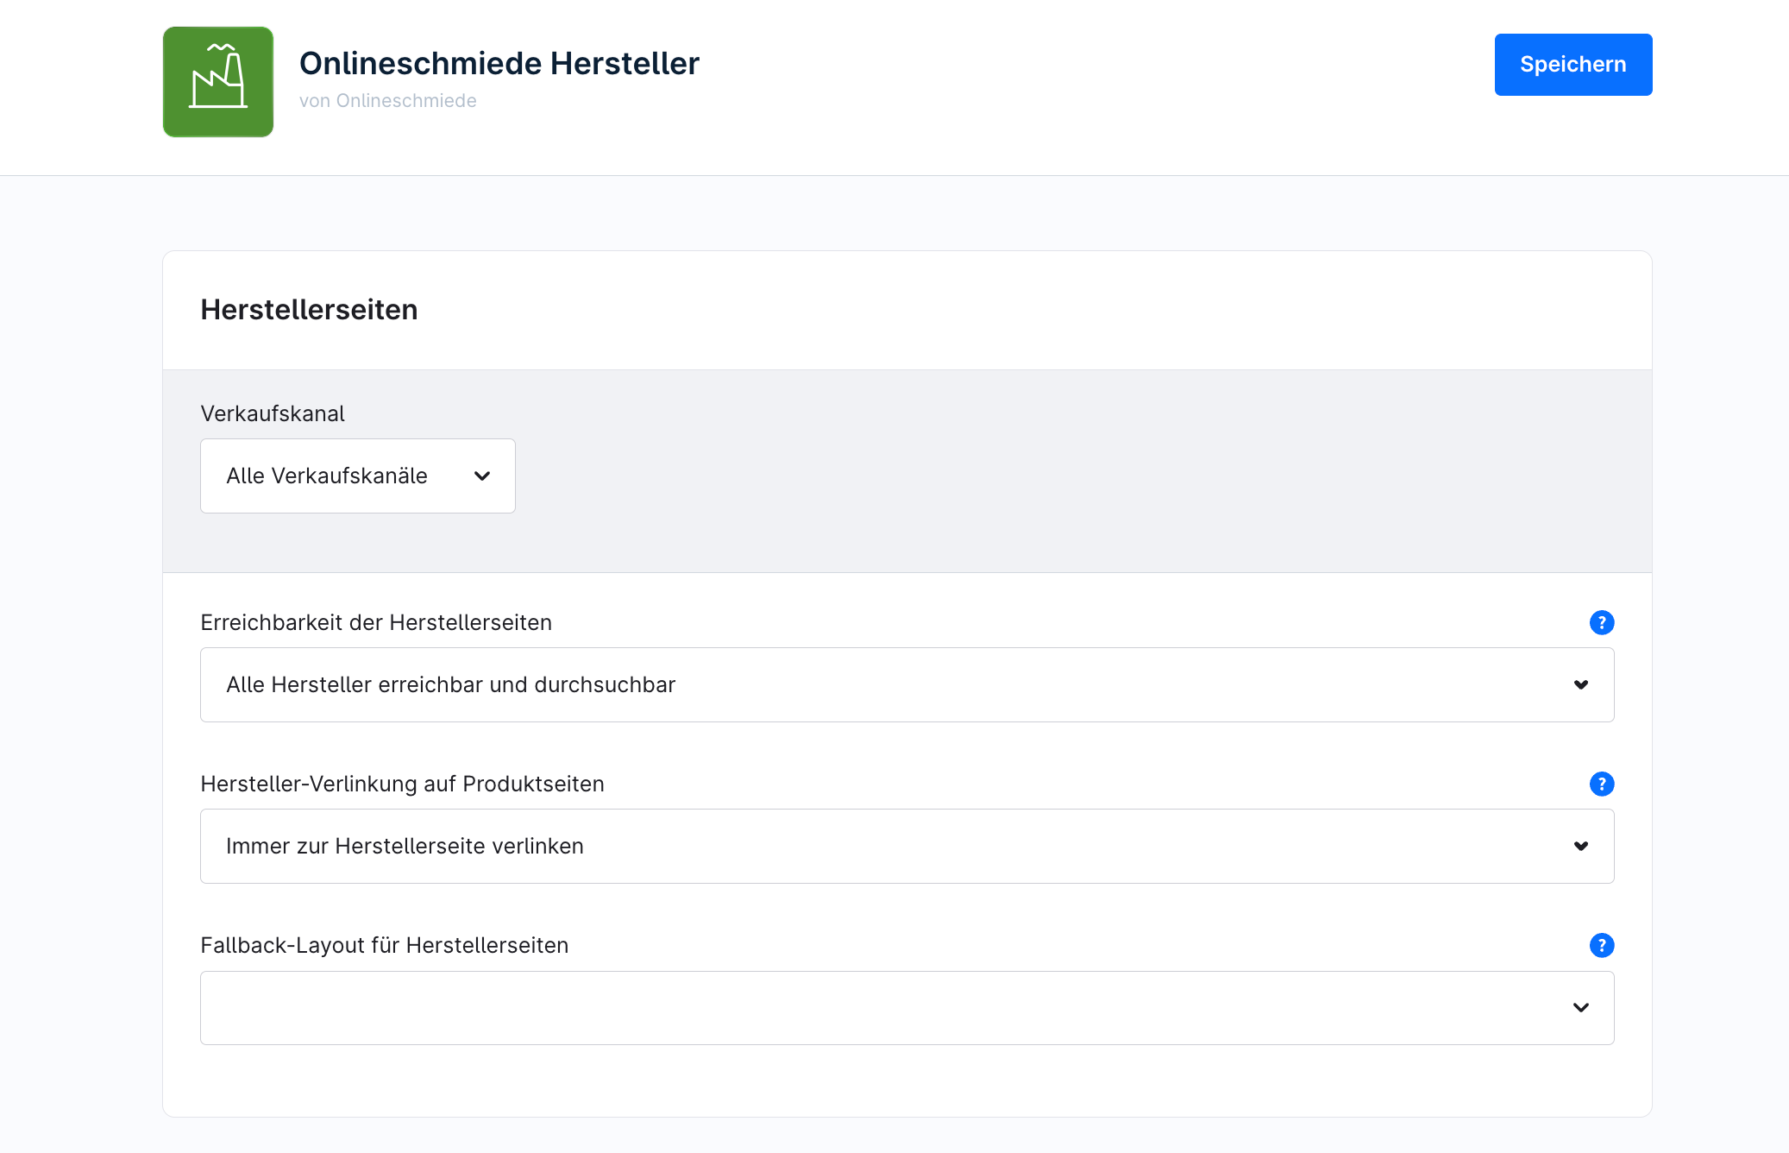Click the 'Fallback-Layout für Herstellerseiten' label
The width and height of the screenshot is (1789, 1153).
point(385,946)
